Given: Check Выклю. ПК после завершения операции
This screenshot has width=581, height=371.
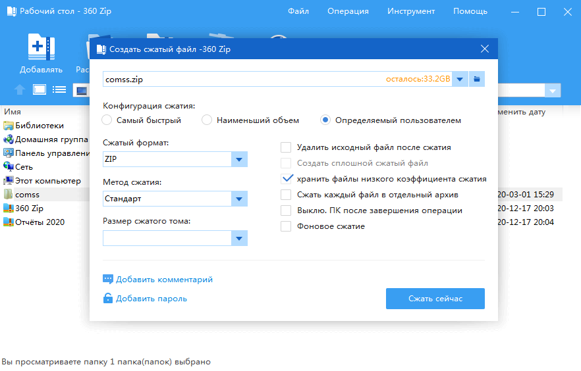Looking at the screenshot, I should pyautogui.click(x=286, y=210).
